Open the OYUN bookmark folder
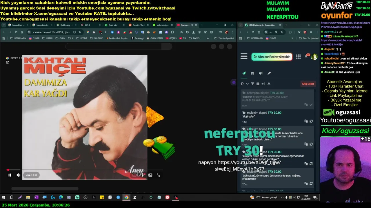The height and width of the screenshot is (208, 371). pos(60,38)
